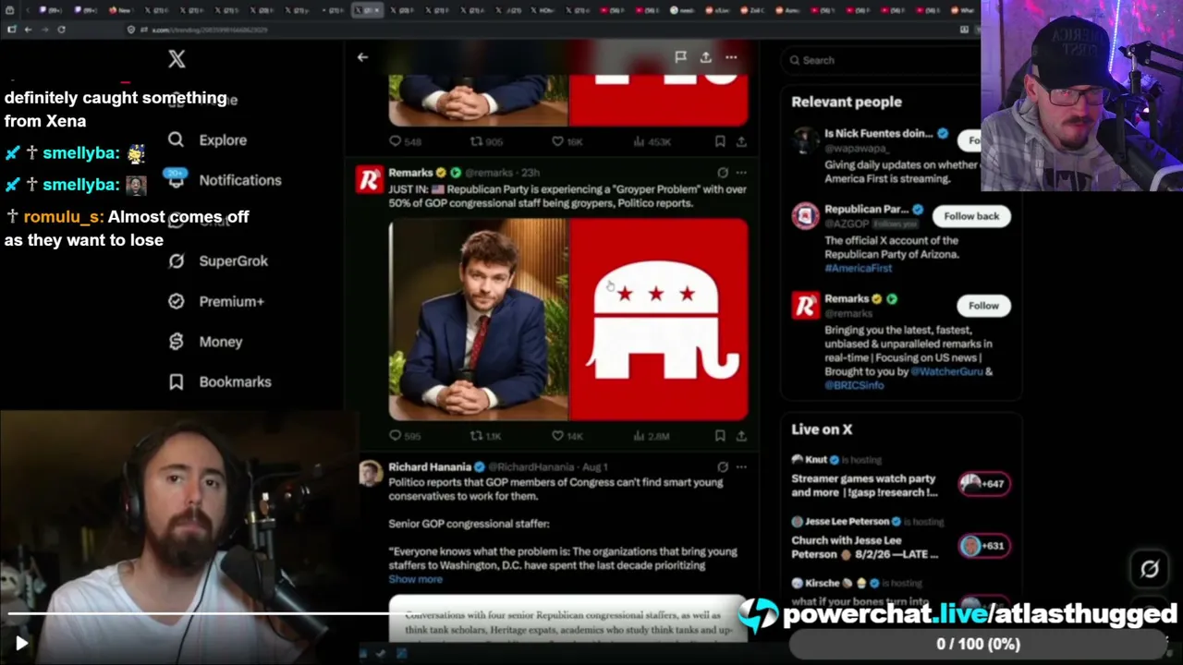Viewport: 1183px width, 665px height.
Task: Open the @BRICSinfo mention link
Action: tap(854, 385)
